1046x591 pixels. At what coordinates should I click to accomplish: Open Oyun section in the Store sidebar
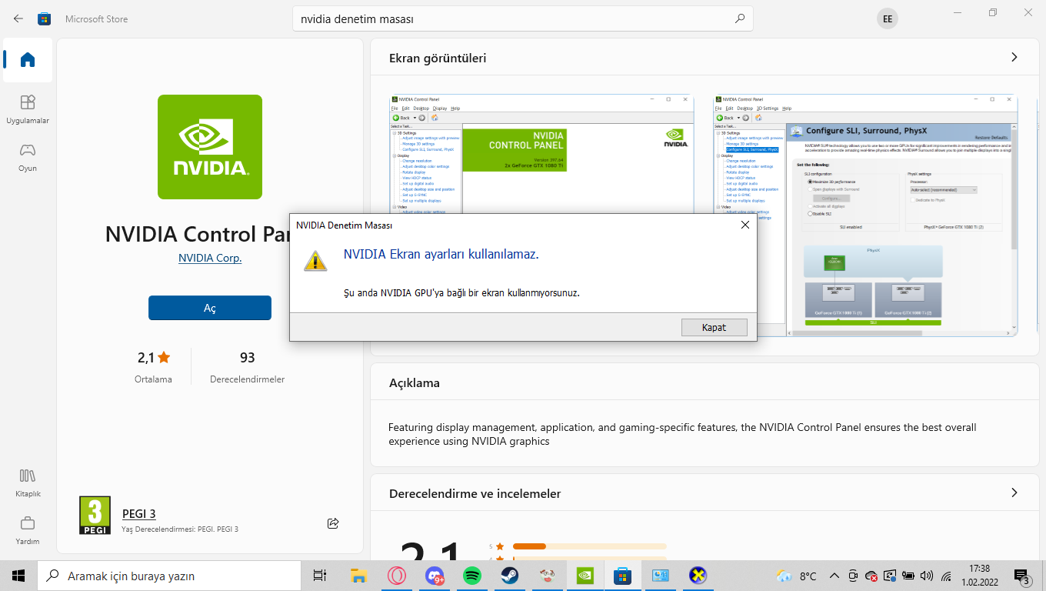coord(28,157)
